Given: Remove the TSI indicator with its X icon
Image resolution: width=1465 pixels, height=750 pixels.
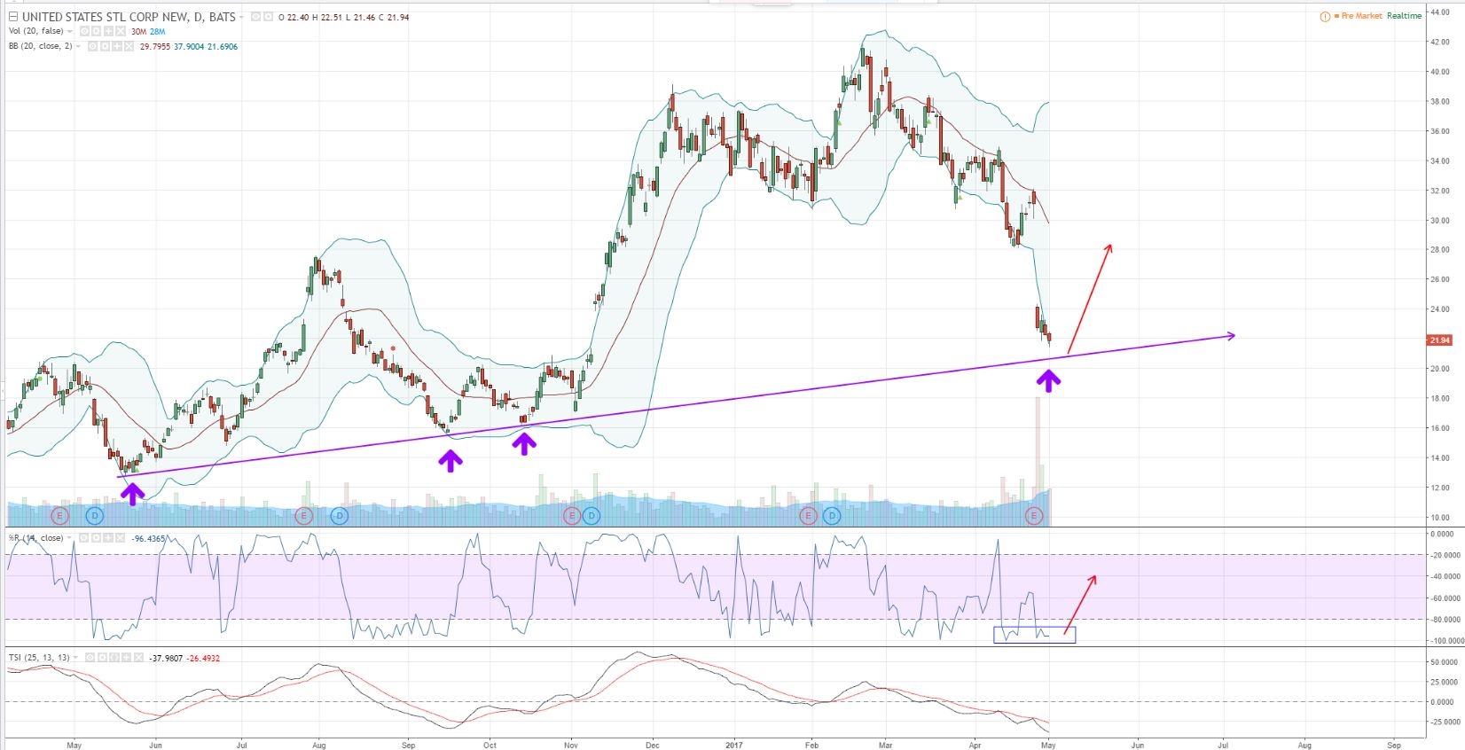Looking at the screenshot, I should [139, 658].
